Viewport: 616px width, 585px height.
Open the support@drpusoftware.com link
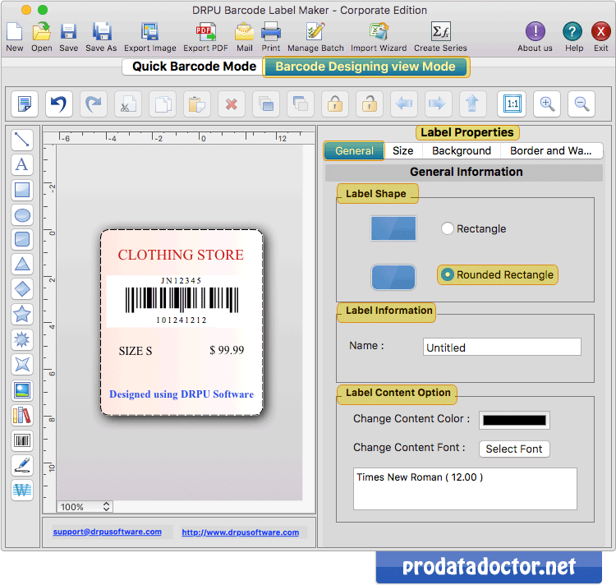[108, 532]
